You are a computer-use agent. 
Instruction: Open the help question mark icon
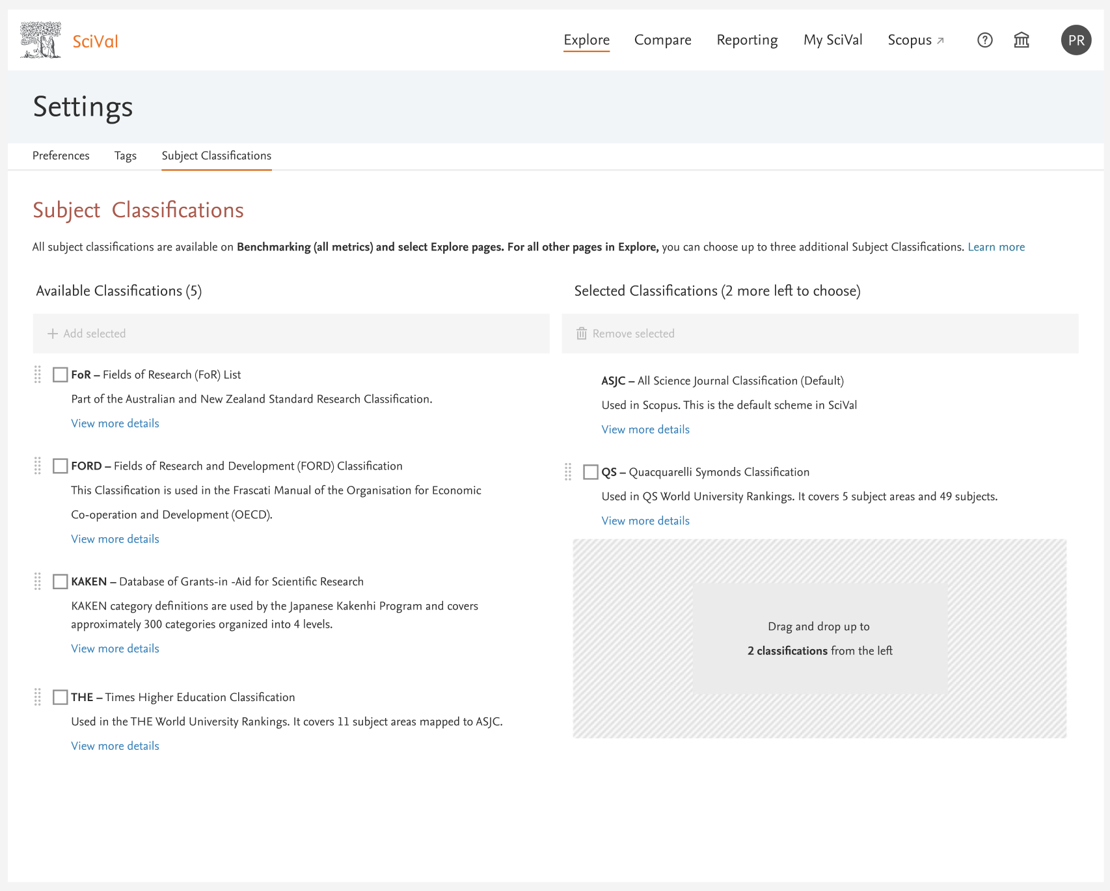984,40
